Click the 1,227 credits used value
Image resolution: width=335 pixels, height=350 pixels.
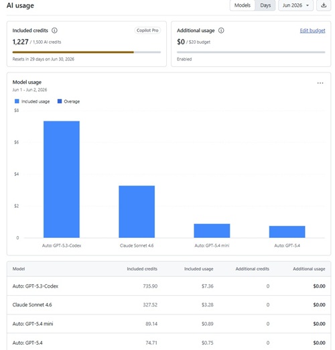(x=20, y=42)
